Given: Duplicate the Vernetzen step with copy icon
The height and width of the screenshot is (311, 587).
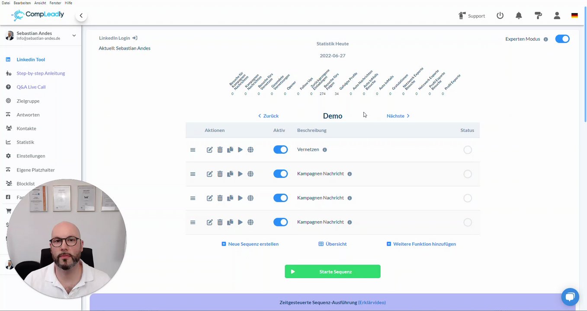Looking at the screenshot, I should tap(230, 150).
